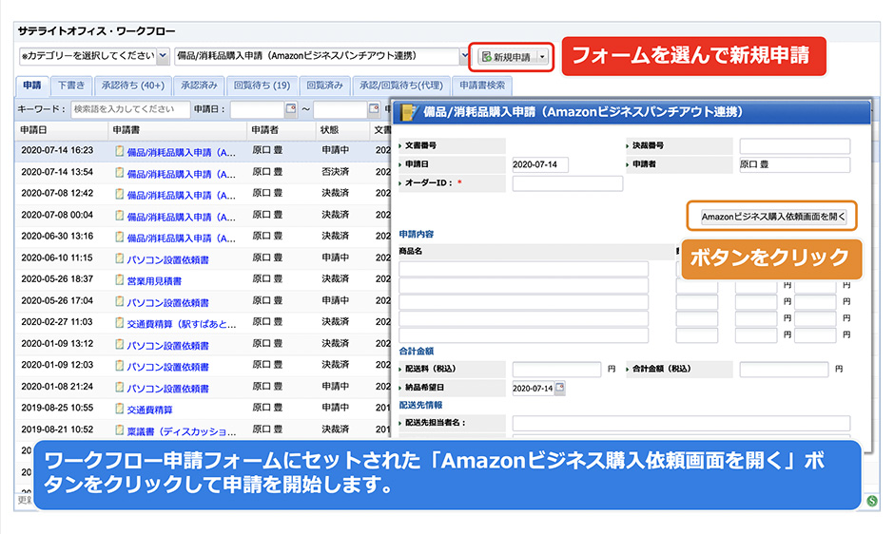Expand the 新規申請 button arrow
Viewport: 894px width, 534px height.
click(543, 57)
